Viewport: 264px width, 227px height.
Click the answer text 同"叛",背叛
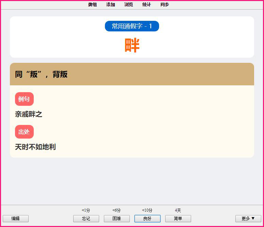click(x=41, y=74)
